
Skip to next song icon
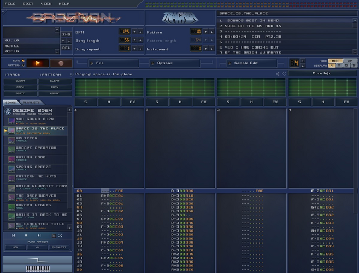[39, 235]
